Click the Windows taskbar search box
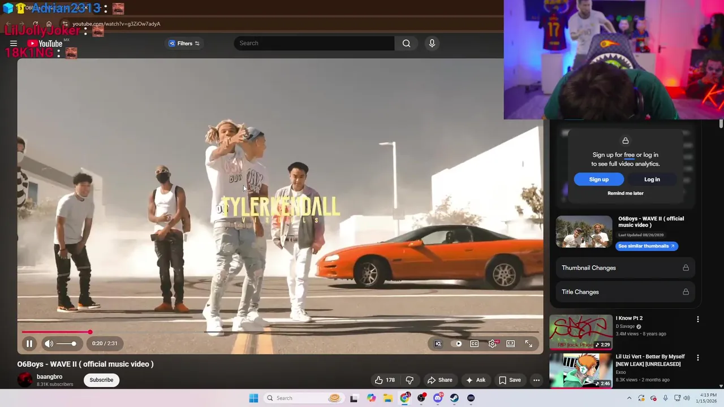The width and height of the screenshot is (724, 407). tap(303, 398)
